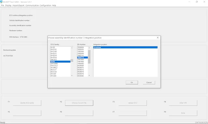
Task: Select IBOCU2 in the ECU family list
Action: (x=60, y=72)
